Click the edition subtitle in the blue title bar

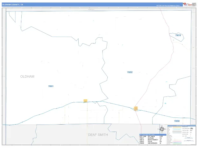point(168,6)
